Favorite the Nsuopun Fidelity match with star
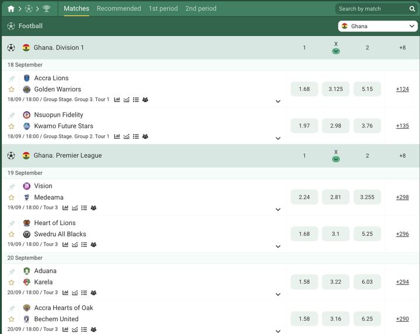 click(11, 126)
